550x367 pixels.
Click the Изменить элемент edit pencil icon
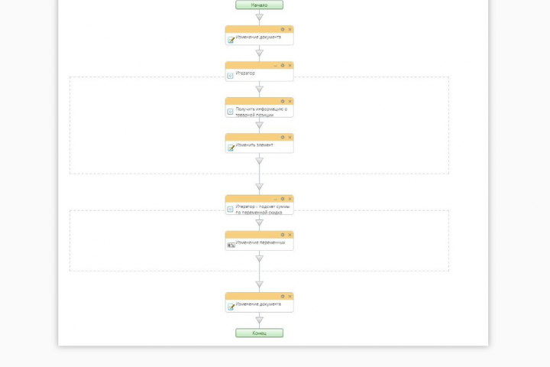(231, 148)
